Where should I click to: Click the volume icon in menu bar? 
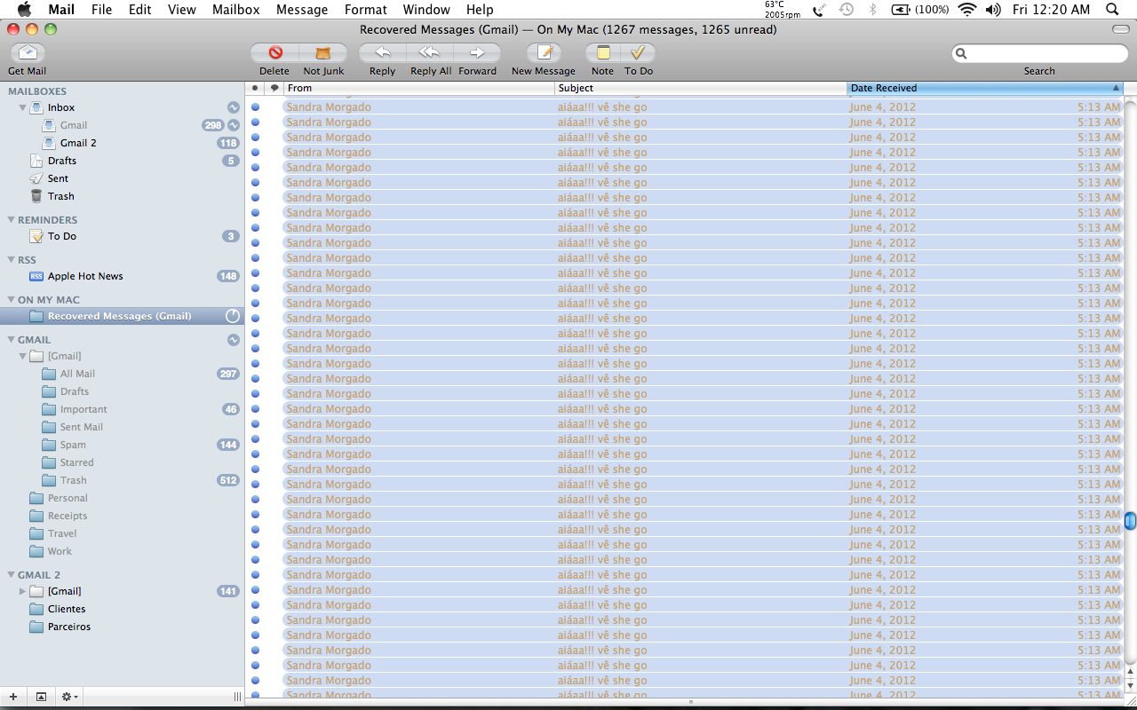click(x=993, y=9)
